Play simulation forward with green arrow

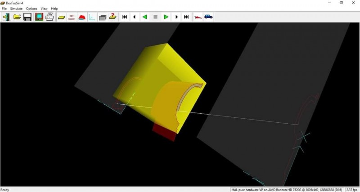coord(166,17)
